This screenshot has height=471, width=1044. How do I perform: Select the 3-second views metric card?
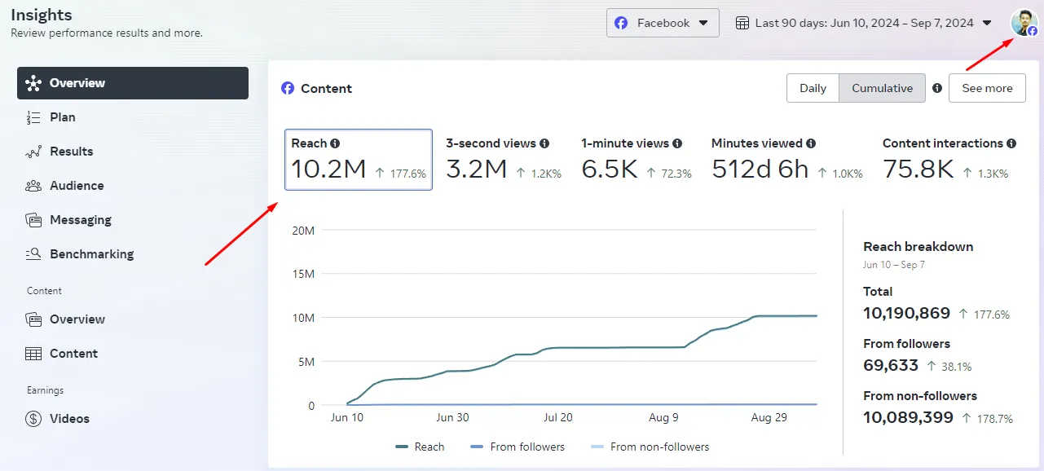[504, 160]
